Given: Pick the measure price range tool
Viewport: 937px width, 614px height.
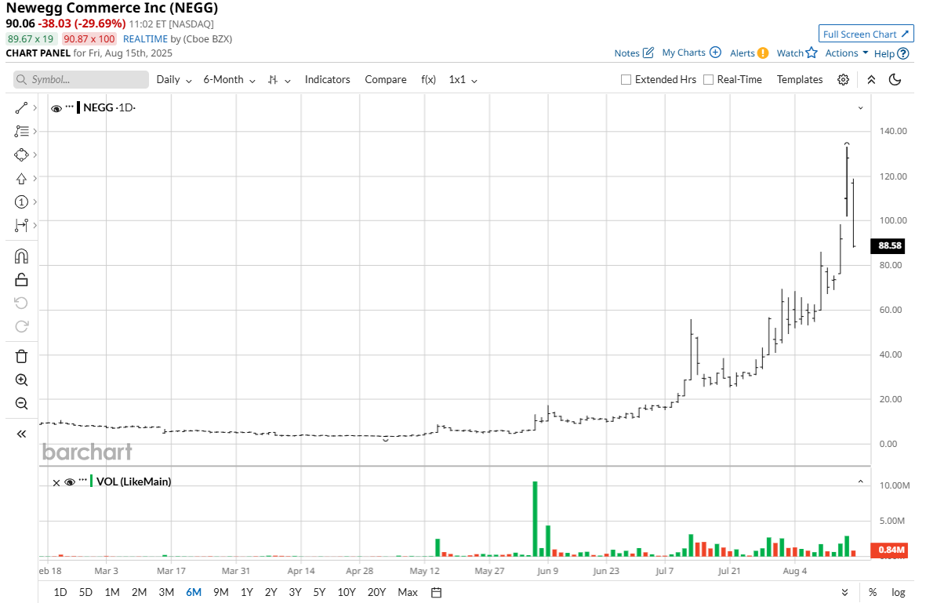Looking at the screenshot, I should (21, 225).
